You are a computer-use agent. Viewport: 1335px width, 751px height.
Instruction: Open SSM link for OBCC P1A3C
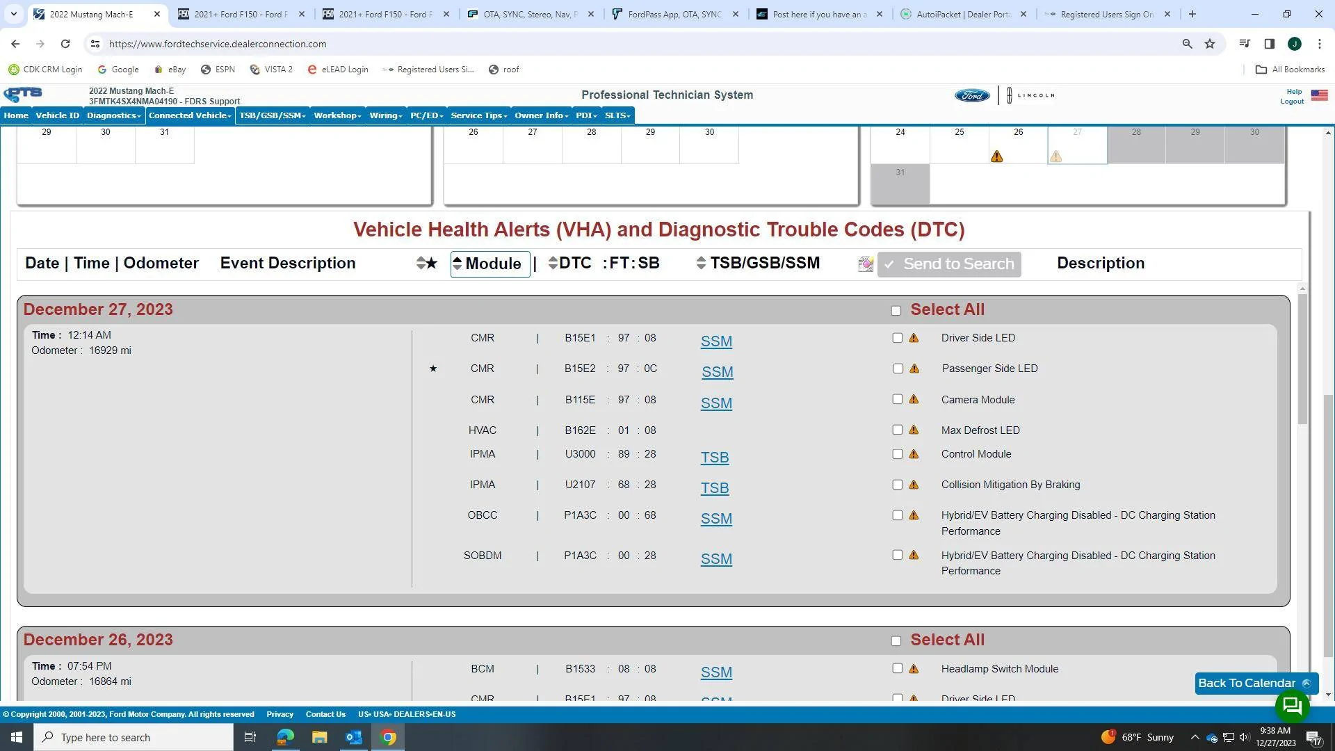pos(716,519)
